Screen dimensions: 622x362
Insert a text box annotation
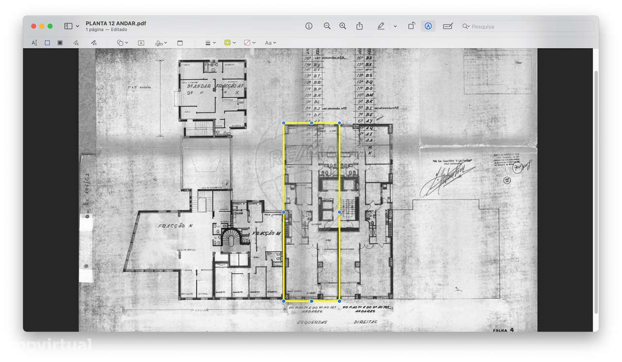click(x=141, y=43)
